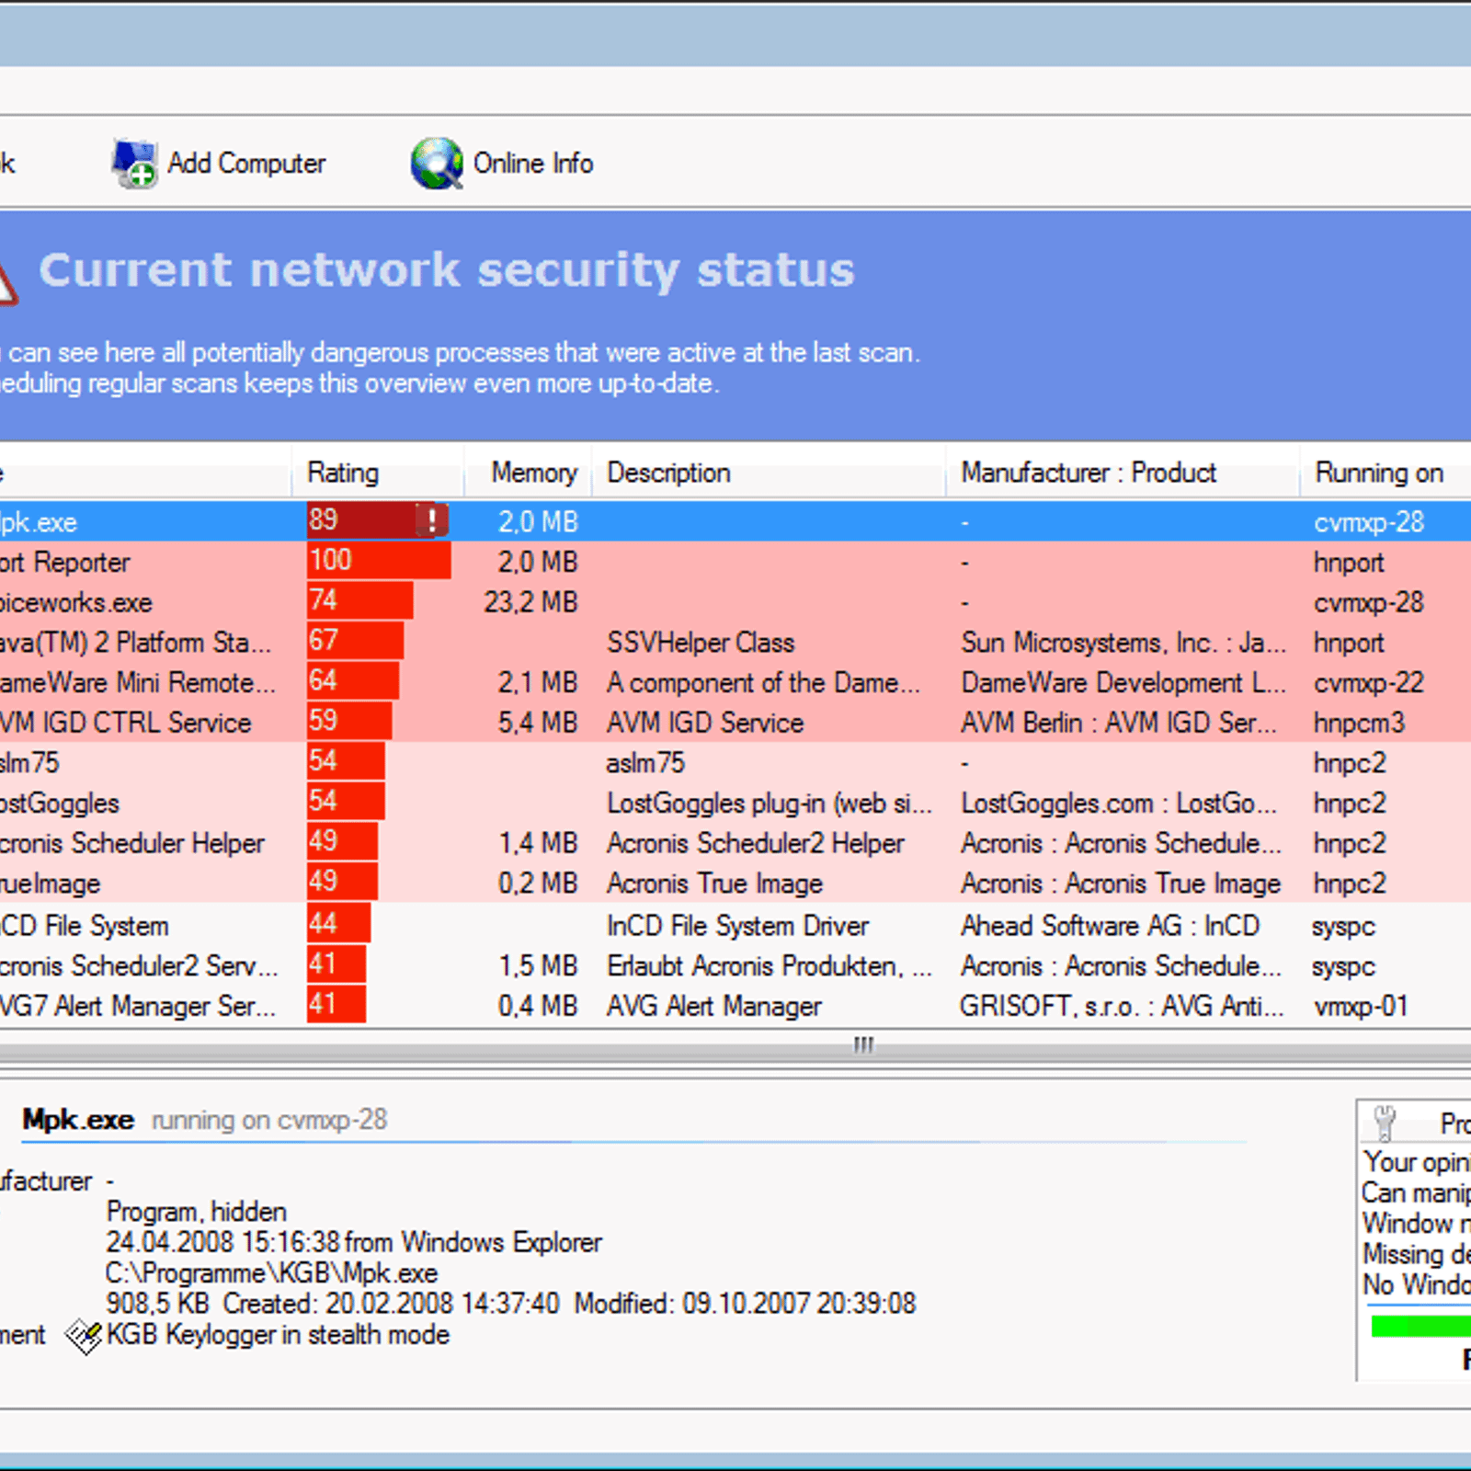
Task: Select the Acronis Scheduler2 Service row
Action: point(735,966)
